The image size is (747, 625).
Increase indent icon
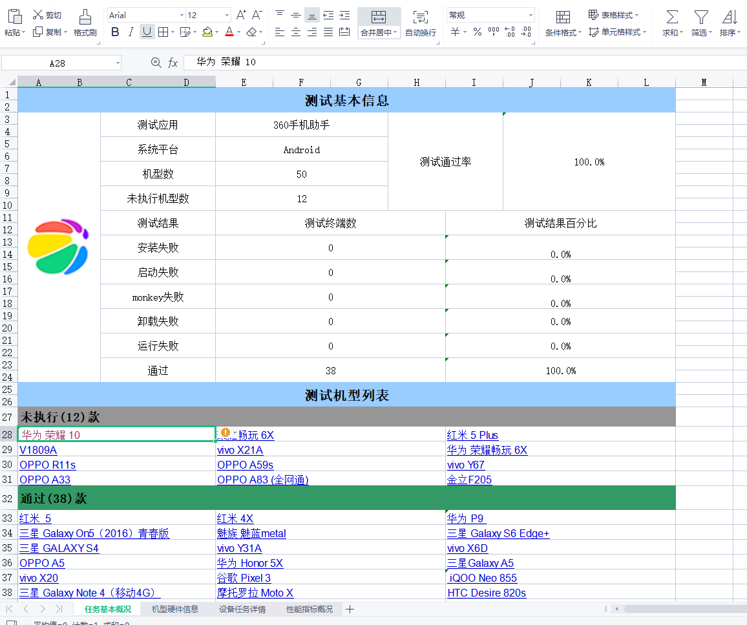[344, 16]
